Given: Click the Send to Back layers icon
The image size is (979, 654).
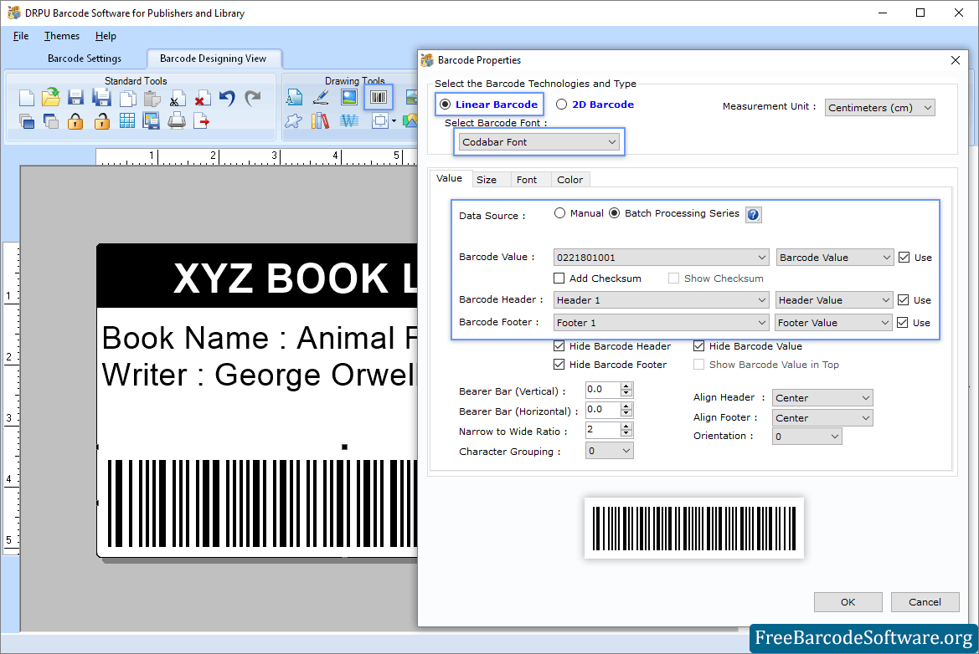Looking at the screenshot, I should (x=50, y=121).
